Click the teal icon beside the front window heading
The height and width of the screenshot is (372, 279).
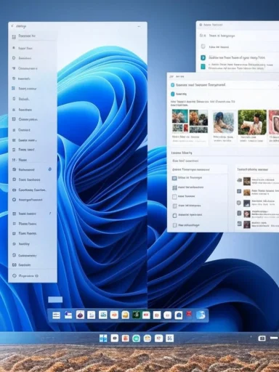172,85
